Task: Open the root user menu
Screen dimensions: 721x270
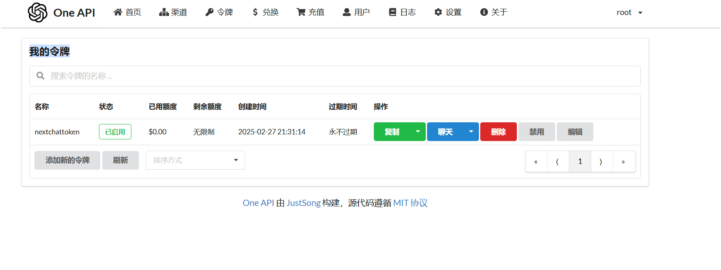Action: [629, 12]
